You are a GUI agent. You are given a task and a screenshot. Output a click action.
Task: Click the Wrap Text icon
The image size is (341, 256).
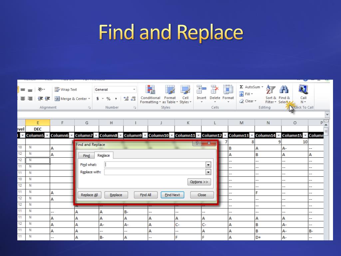[x=57, y=89]
